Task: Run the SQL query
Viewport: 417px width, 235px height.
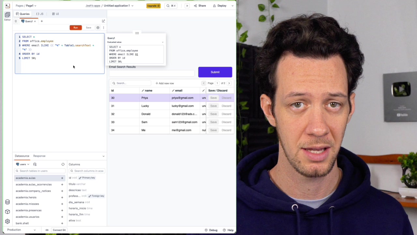Action: tap(76, 27)
